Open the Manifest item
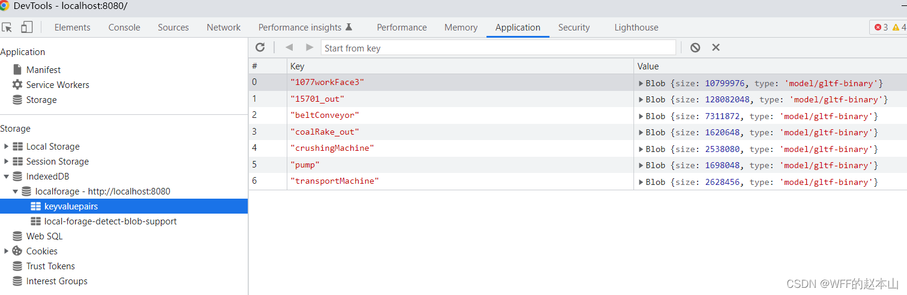Viewport: 907px width, 295px height. [x=43, y=70]
